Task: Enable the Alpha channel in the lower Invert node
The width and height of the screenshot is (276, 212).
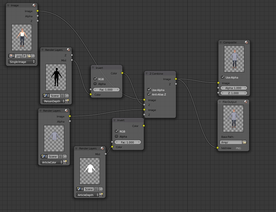Action: (116, 136)
